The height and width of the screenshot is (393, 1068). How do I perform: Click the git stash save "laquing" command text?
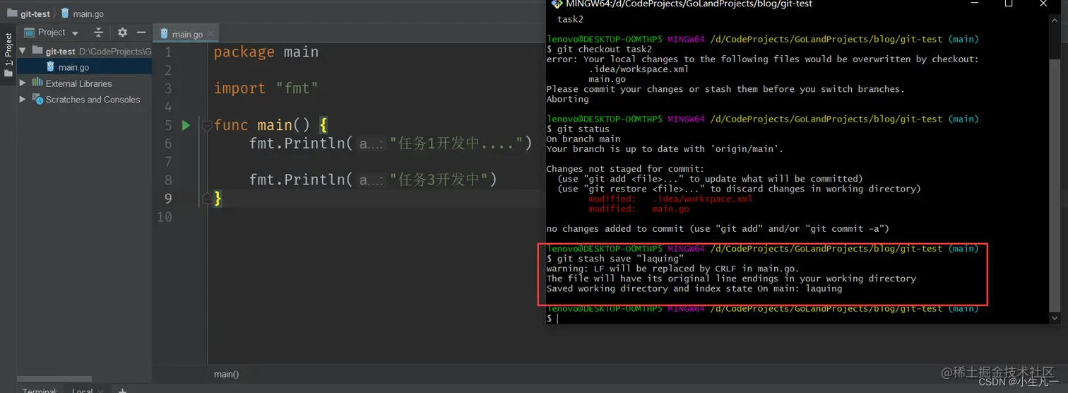[x=620, y=259]
